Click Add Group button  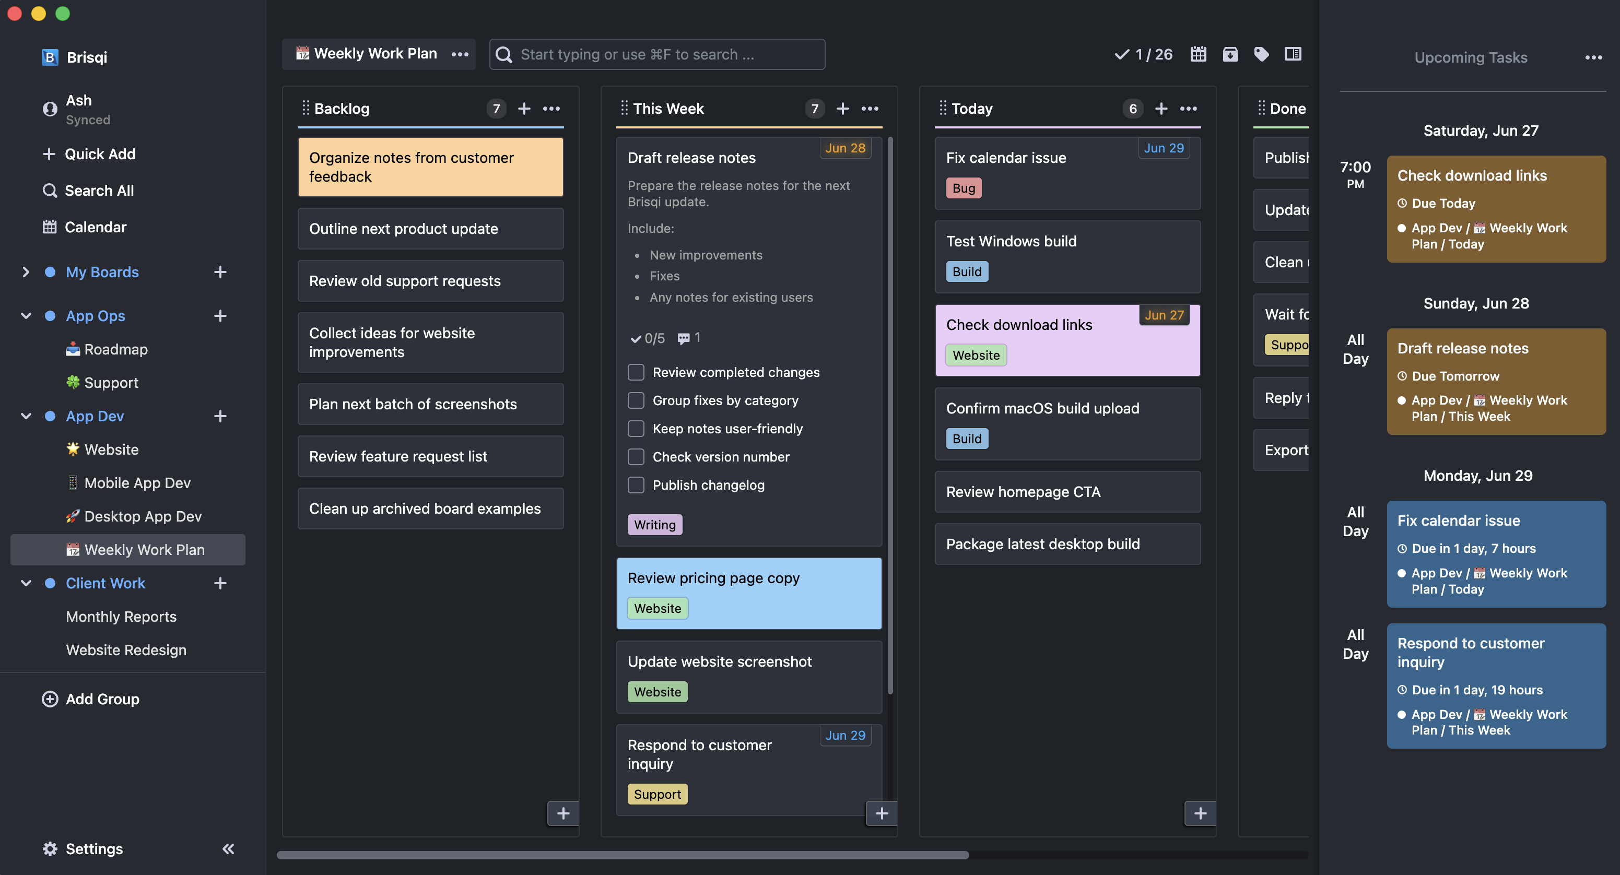pyautogui.click(x=90, y=699)
